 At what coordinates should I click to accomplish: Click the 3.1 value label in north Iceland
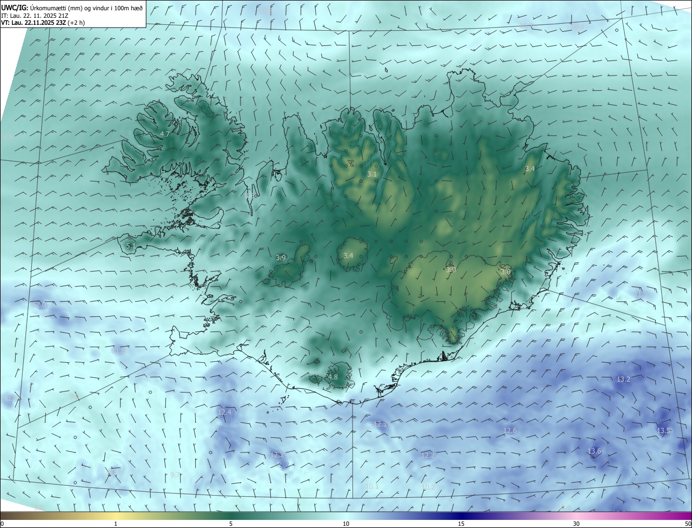[372, 174]
